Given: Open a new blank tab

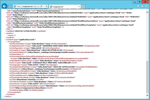Looking at the screenshot, I should click(x=83, y=6).
